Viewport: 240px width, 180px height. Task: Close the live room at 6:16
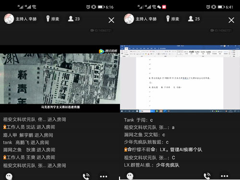click(x=111, y=20)
